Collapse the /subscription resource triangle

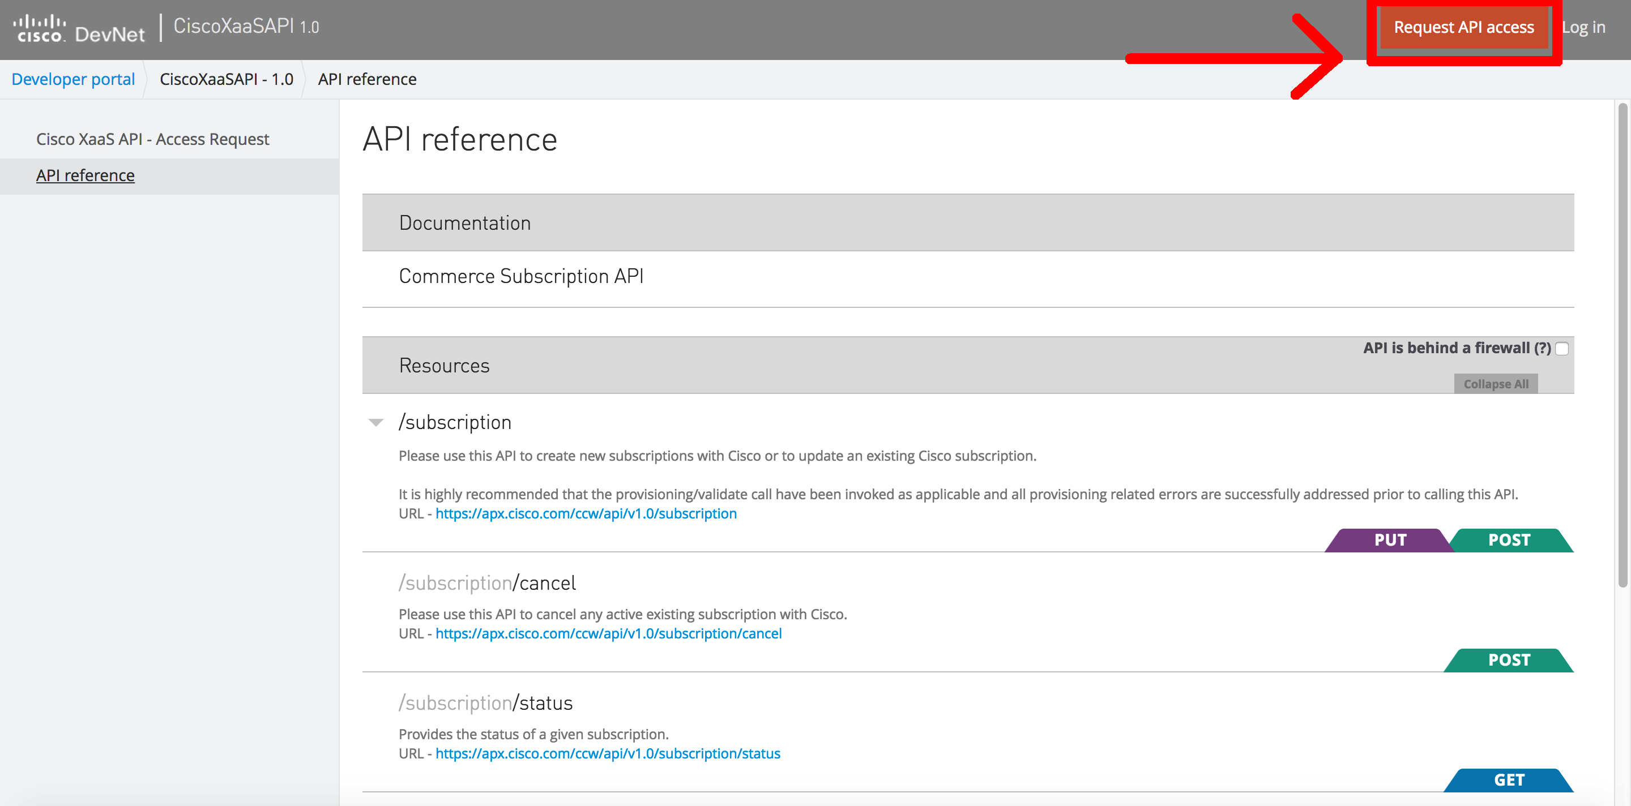376,423
